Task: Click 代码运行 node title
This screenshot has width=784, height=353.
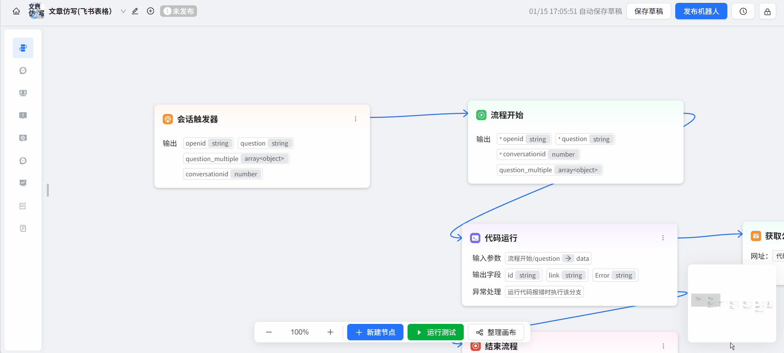Action: click(501, 238)
